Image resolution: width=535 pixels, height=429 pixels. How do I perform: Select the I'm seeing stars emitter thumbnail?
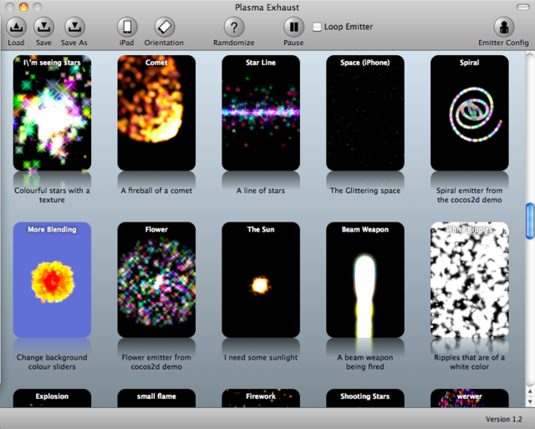[52, 113]
